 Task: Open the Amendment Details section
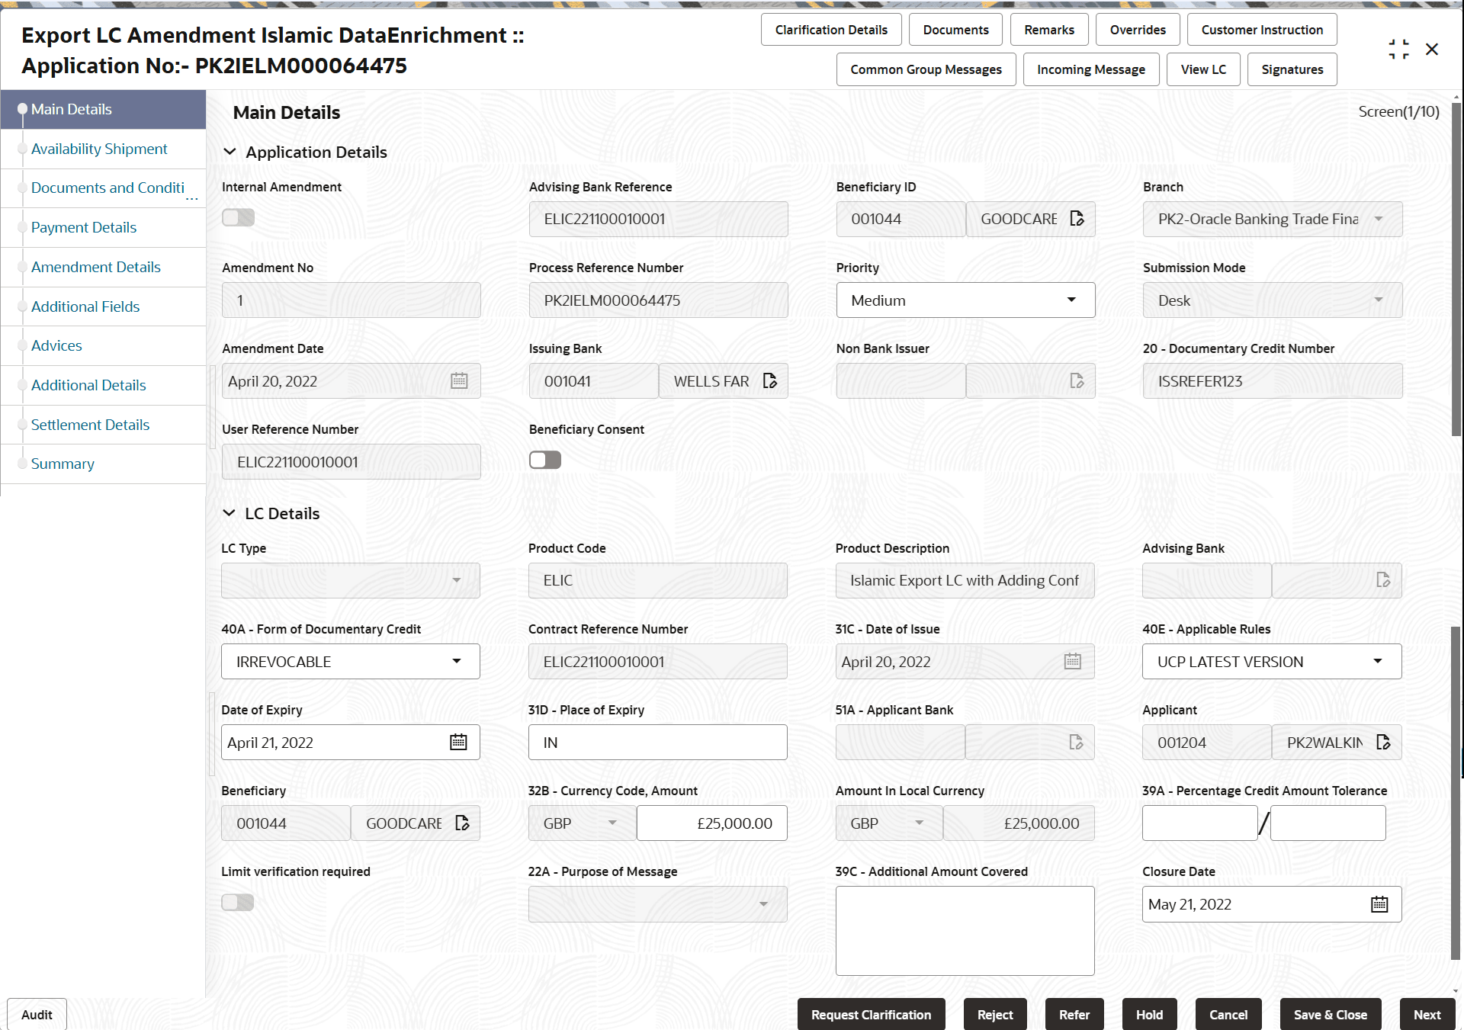95,267
